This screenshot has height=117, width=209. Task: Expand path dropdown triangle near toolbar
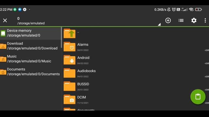click(x=159, y=24)
